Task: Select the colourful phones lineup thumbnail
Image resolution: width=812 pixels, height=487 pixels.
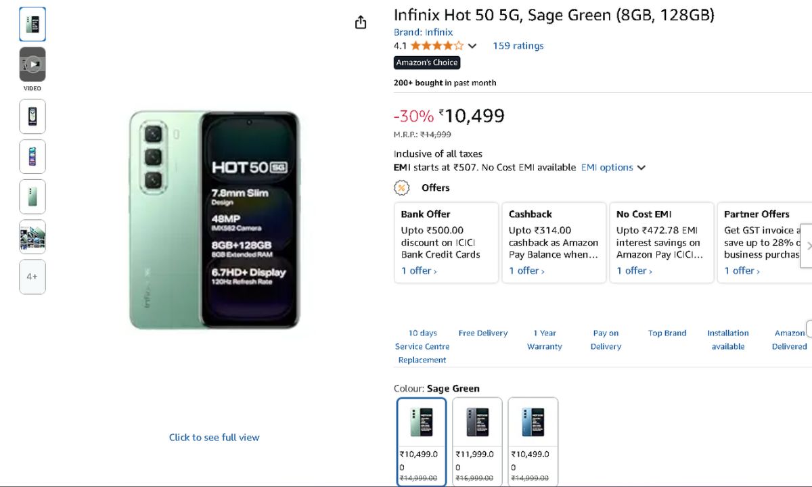Action: (x=32, y=157)
